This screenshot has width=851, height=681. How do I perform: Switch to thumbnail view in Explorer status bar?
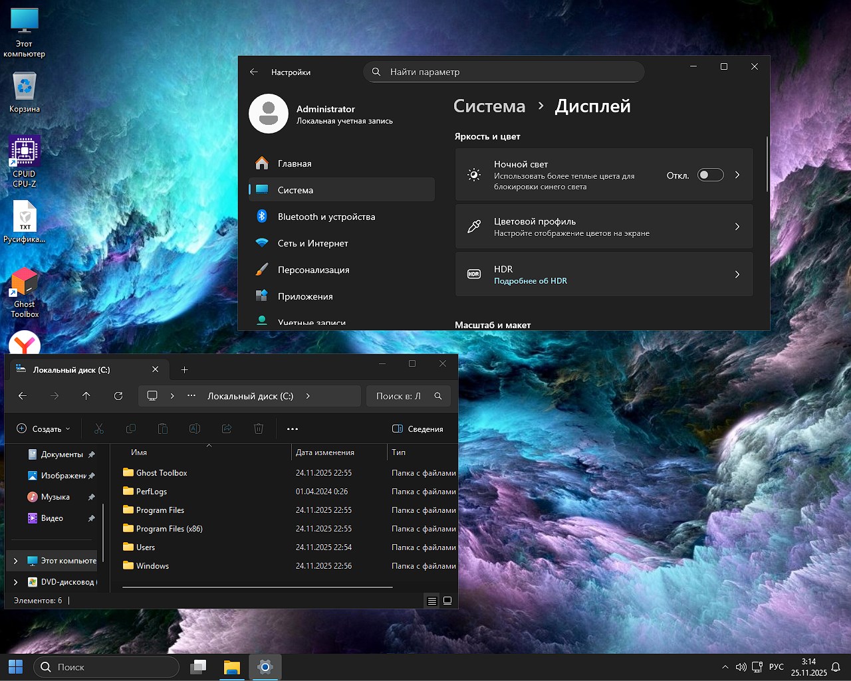click(x=447, y=601)
